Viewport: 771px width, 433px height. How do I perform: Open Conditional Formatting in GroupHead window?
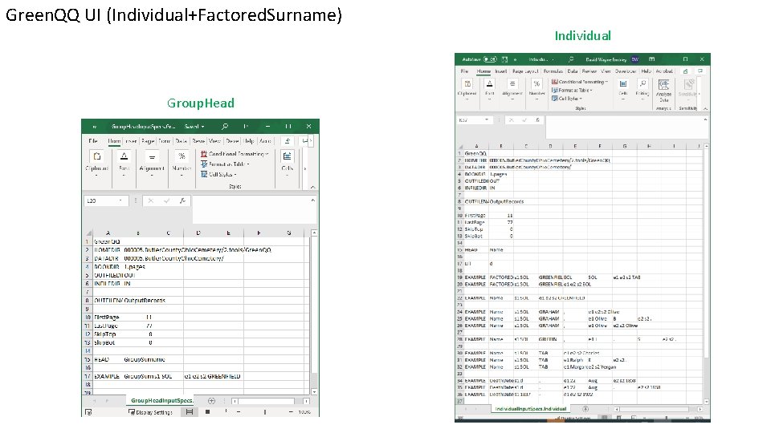[235, 154]
